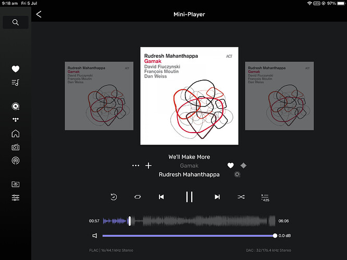Add the track with plus icon
Screen dimensions: 347x260
pos(148,165)
